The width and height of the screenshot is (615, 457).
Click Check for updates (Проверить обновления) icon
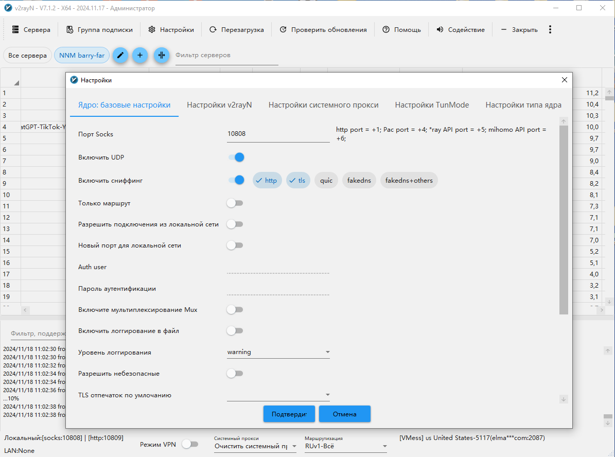283,30
